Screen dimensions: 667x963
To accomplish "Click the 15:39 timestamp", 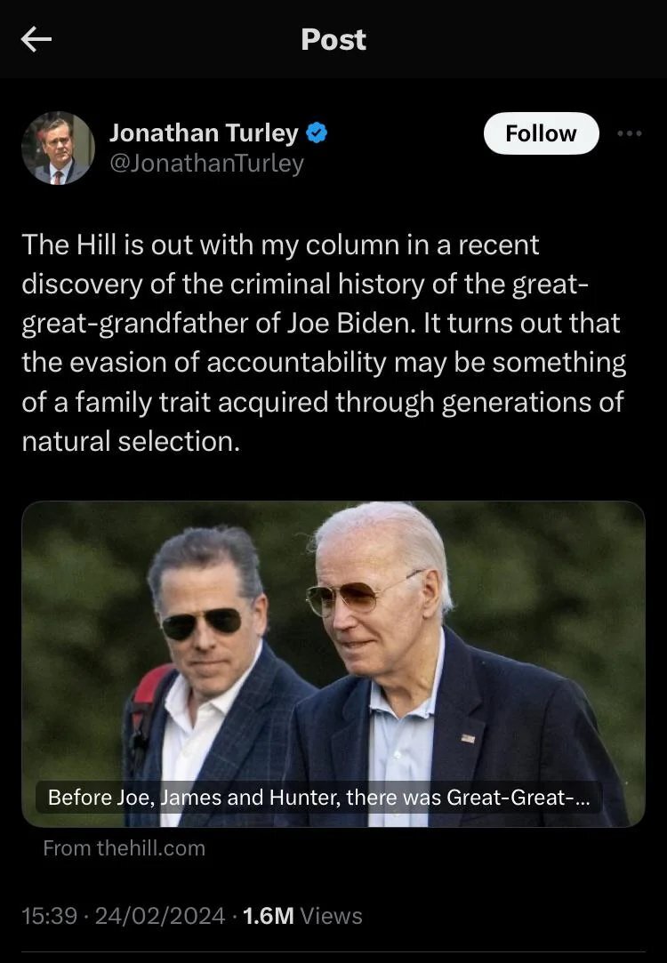I will pos(48,916).
